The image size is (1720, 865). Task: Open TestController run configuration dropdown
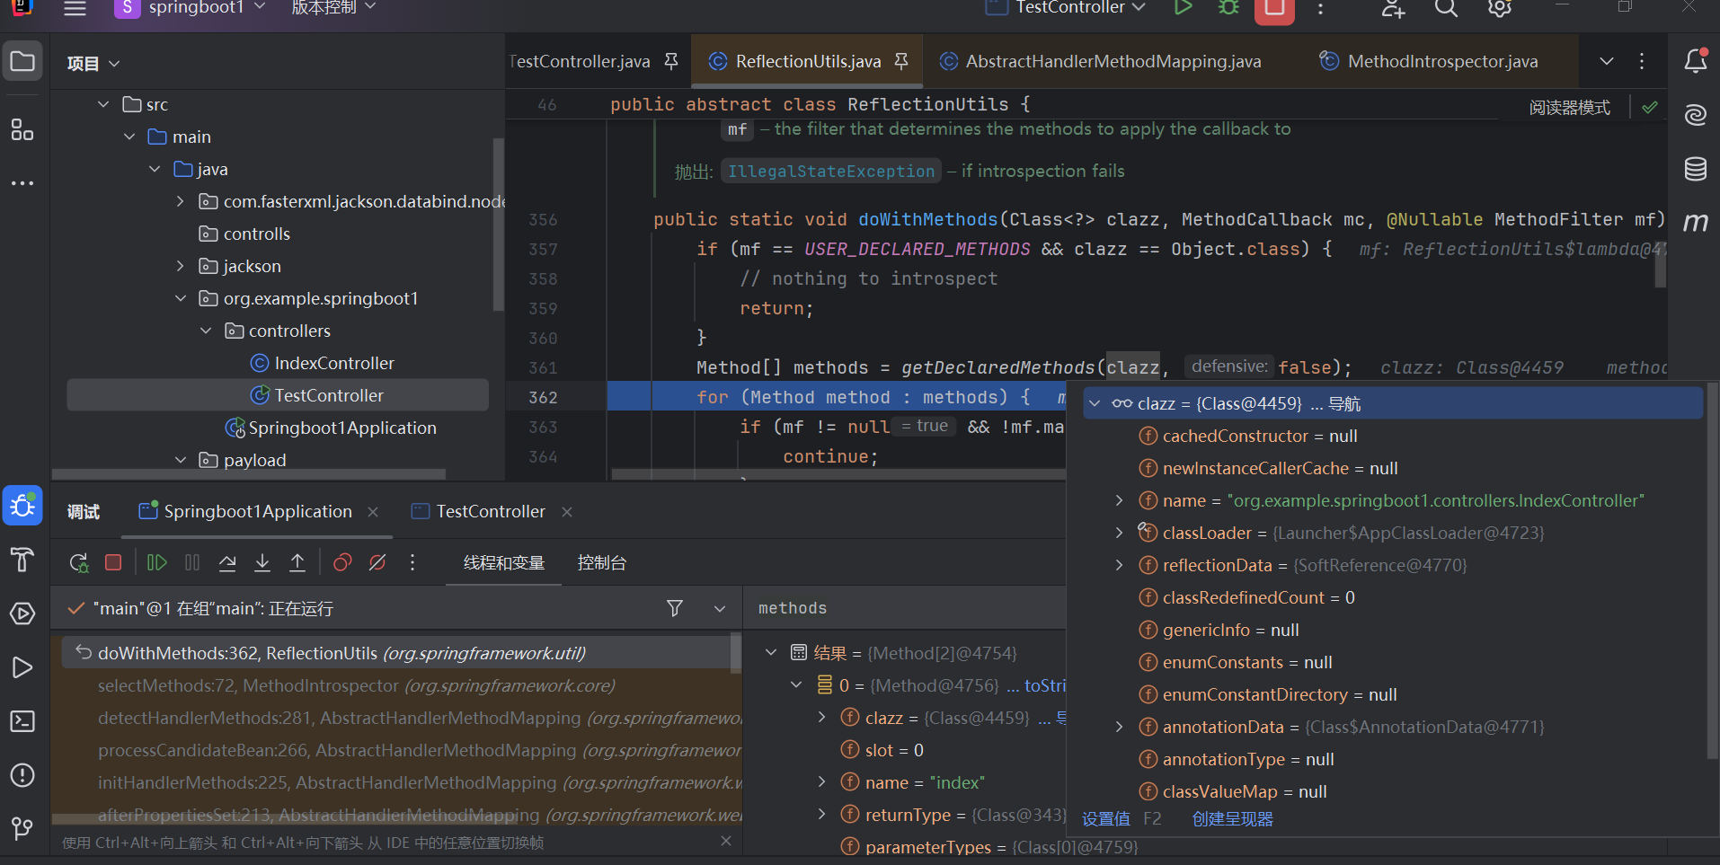pos(1067,8)
